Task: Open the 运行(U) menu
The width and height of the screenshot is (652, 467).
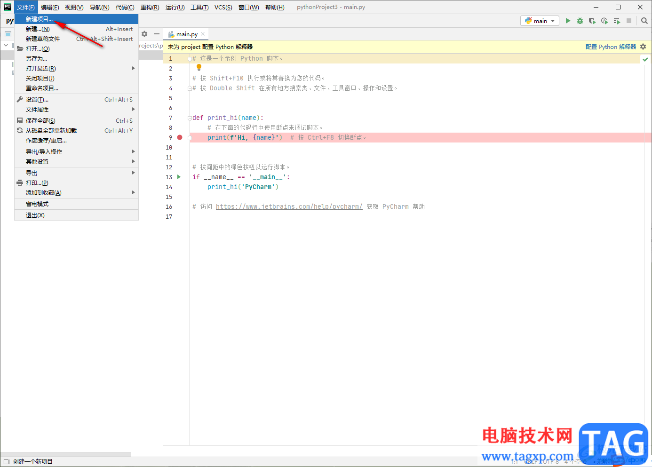Action: coord(175,7)
